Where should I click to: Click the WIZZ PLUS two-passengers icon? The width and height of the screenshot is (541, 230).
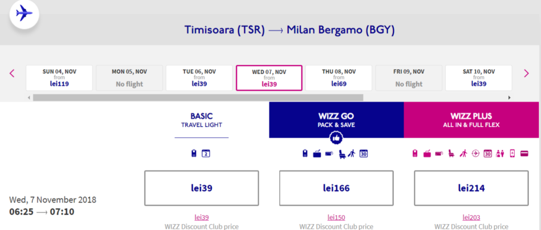(x=500, y=153)
